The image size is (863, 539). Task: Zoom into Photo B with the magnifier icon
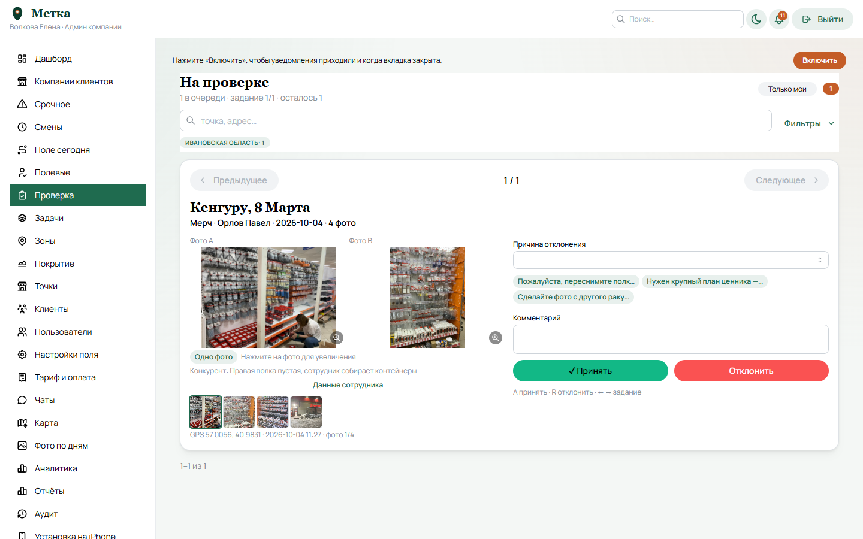pos(496,338)
